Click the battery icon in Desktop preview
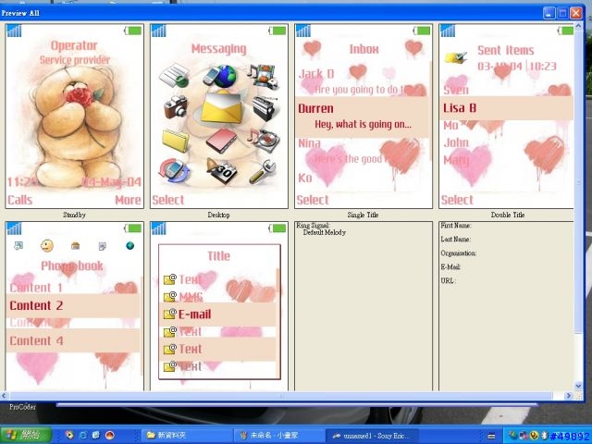 point(277,31)
